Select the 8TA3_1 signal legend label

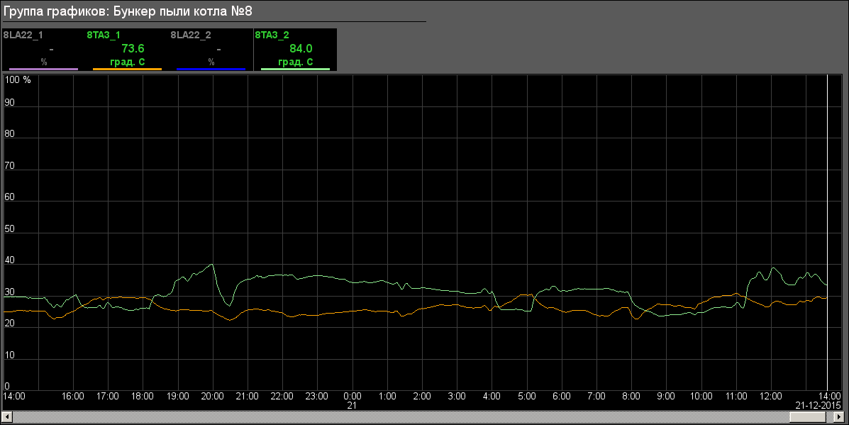tap(104, 34)
